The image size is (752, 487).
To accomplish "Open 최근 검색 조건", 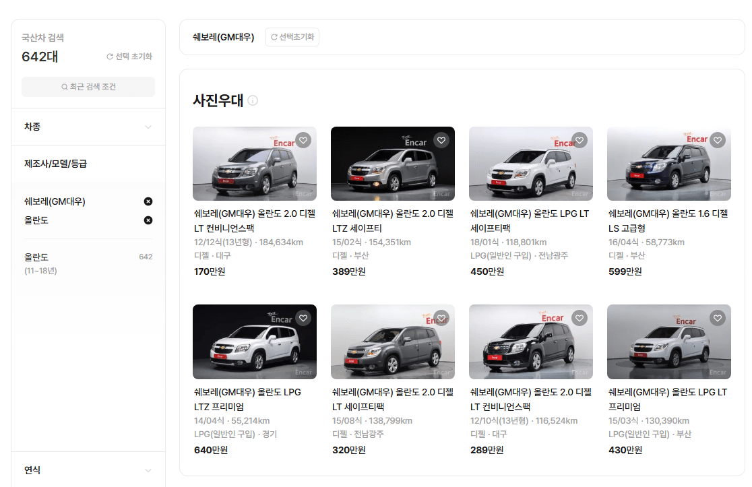I will point(88,87).
